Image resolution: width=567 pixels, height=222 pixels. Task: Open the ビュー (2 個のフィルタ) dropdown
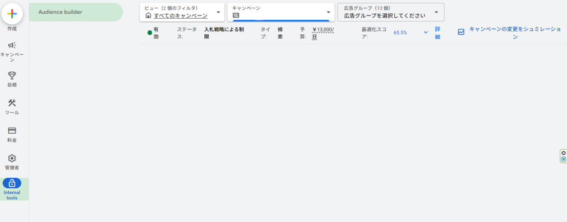(x=218, y=12)
